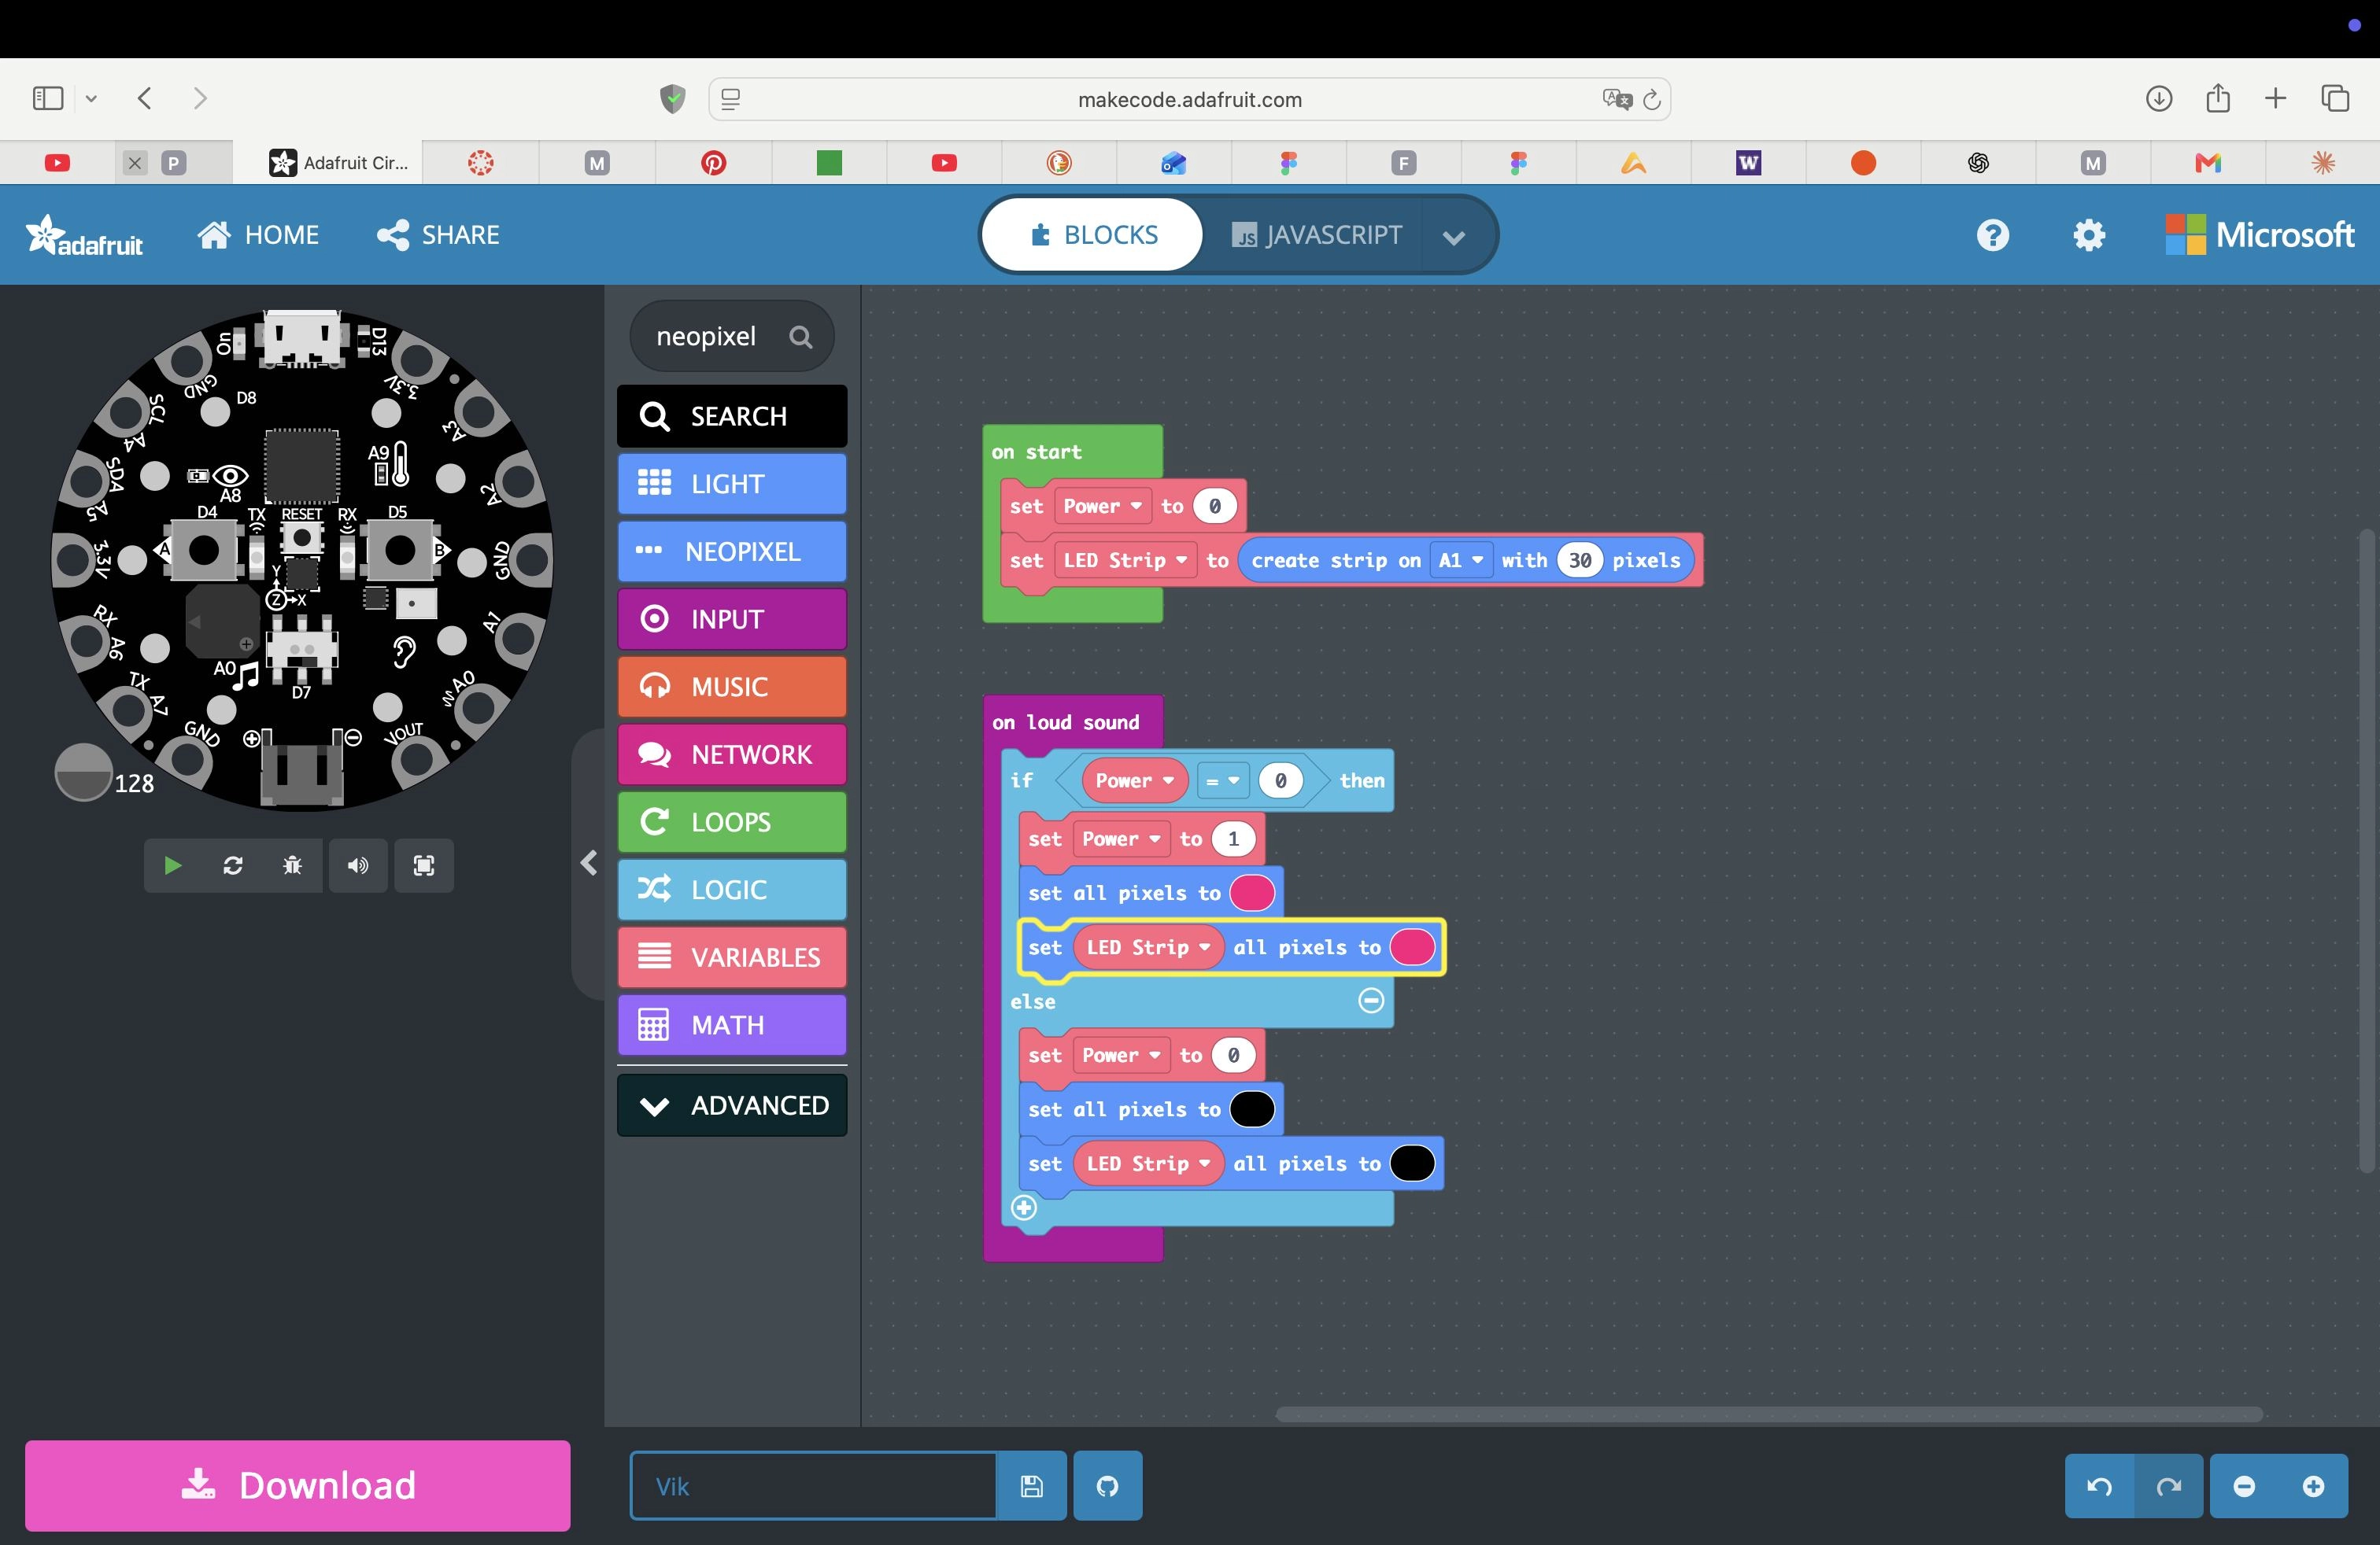Undo the last change
The height and width of the screenshot is (1545, 2380).
(x=2099, y=1486)
